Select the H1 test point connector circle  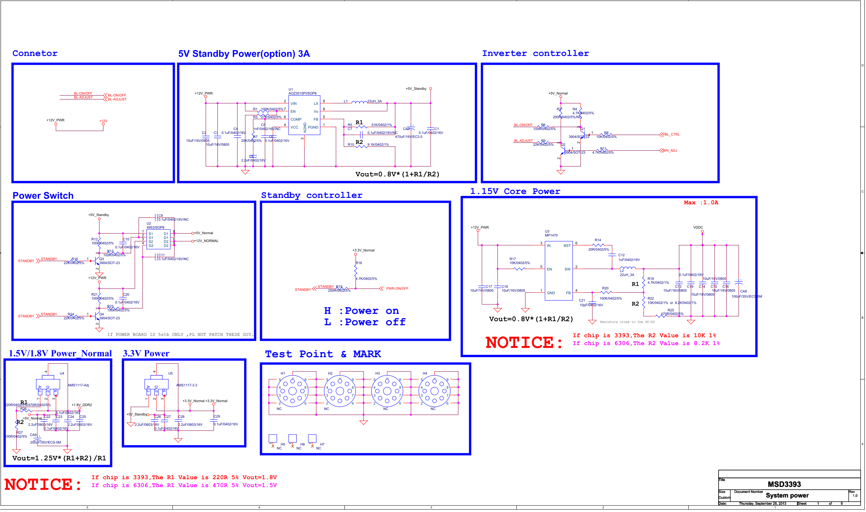pos(293,391)
